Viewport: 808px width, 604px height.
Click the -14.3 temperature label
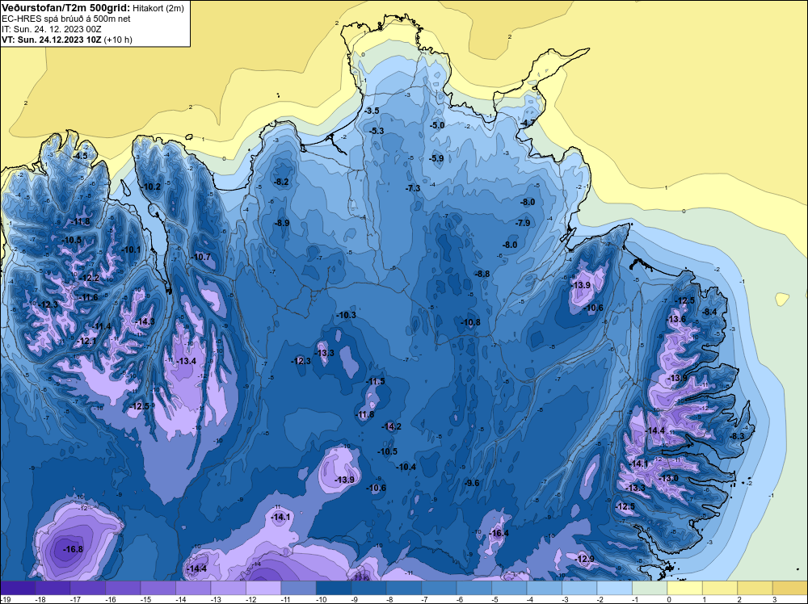point(145,321)
